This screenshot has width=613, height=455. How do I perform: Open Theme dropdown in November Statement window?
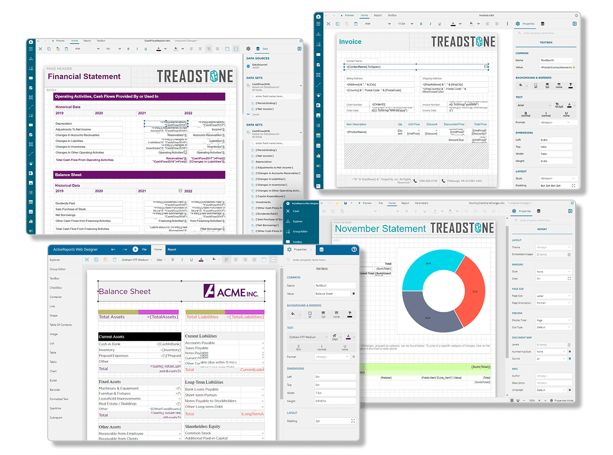point(554,247)
